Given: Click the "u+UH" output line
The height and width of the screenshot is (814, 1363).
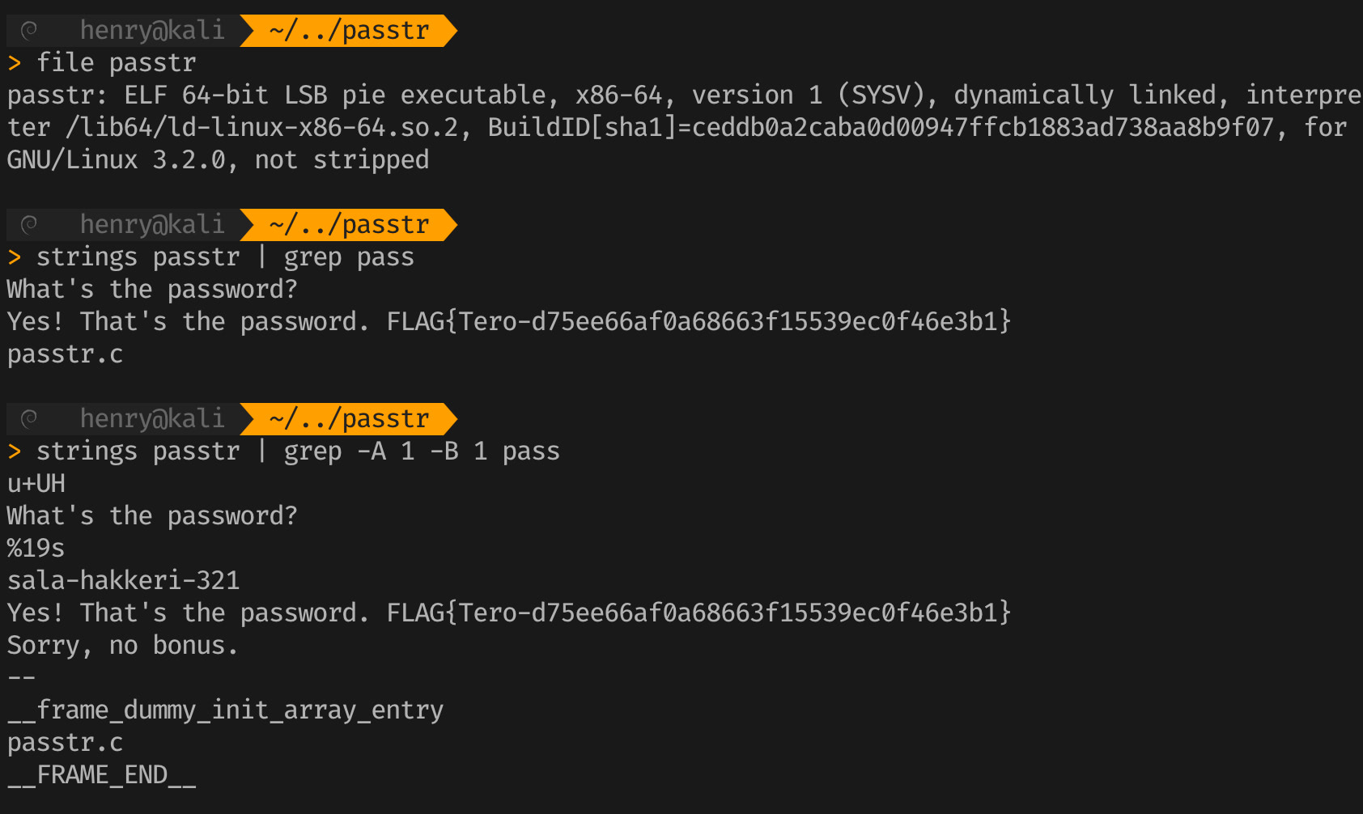Looking at the screenshot, I should [36, 483].
